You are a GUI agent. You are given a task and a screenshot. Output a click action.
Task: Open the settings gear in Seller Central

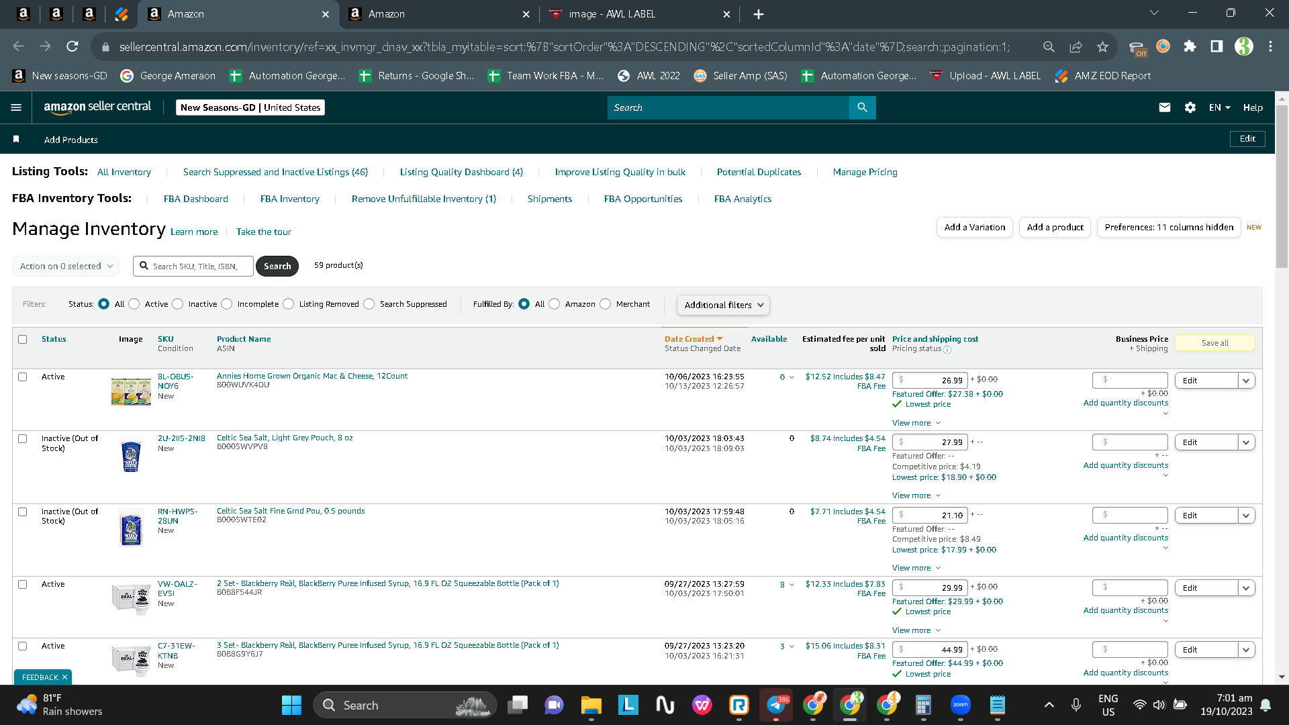point(1190,107)
